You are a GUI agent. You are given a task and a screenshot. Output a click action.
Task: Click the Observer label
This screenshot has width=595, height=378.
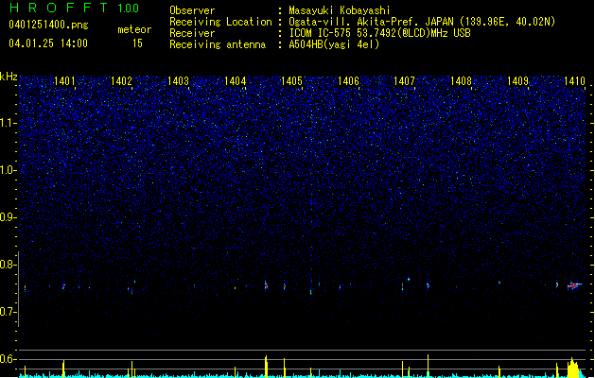192,10
